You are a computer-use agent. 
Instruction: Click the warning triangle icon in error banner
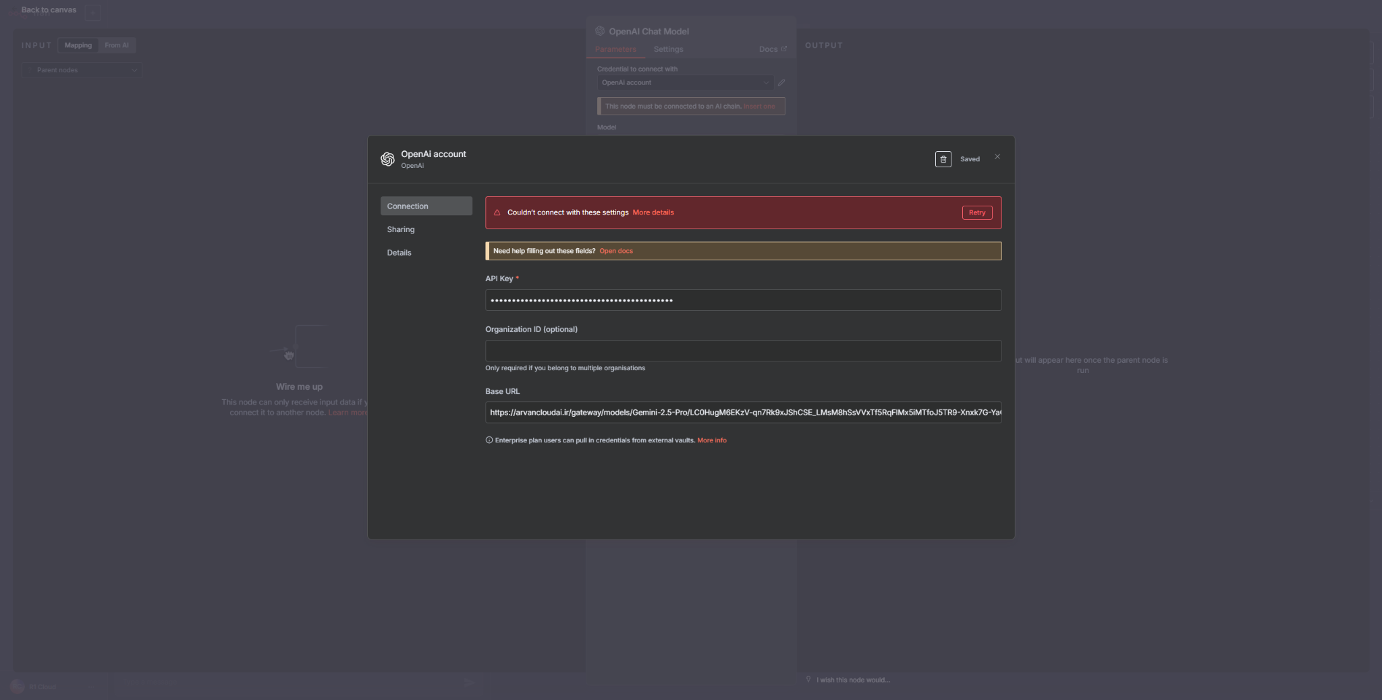point(497,212)
